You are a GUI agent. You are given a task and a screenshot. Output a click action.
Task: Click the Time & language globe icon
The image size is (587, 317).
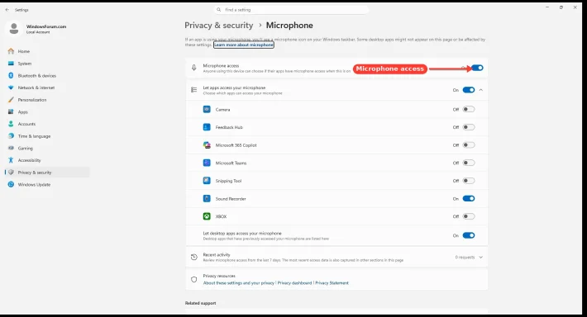(x=11, y=136)
